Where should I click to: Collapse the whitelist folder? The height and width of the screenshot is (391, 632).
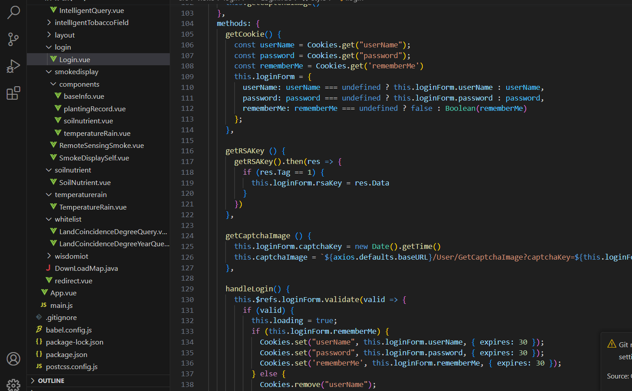(x=49, y=219)
